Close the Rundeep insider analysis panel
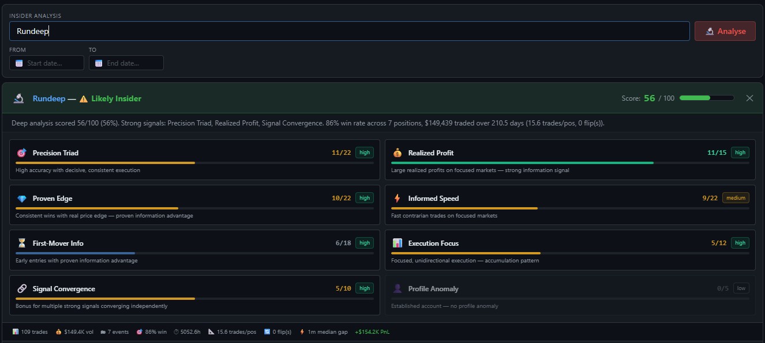This screenshot has height=343, width=765. coord(749,98)
